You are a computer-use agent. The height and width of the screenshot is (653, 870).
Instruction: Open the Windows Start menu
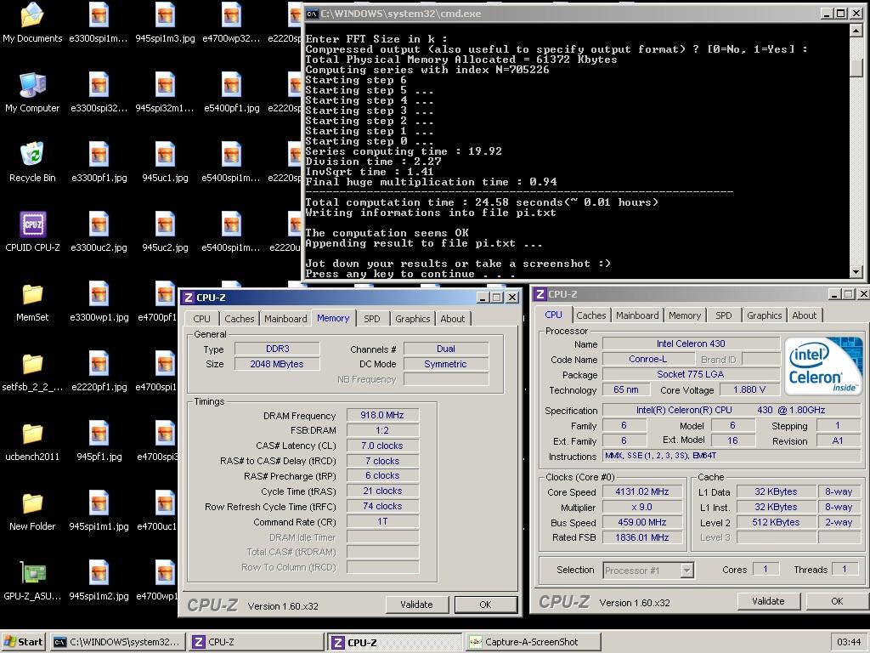tap(23, 642)
